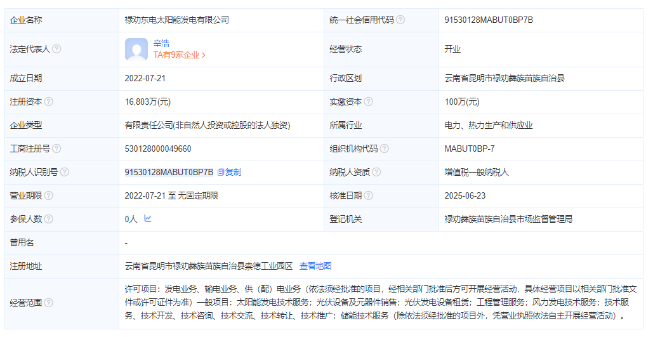653x337 pixels.
Task: Click question icon next to 营业期限
Action: tap(49, 195)
